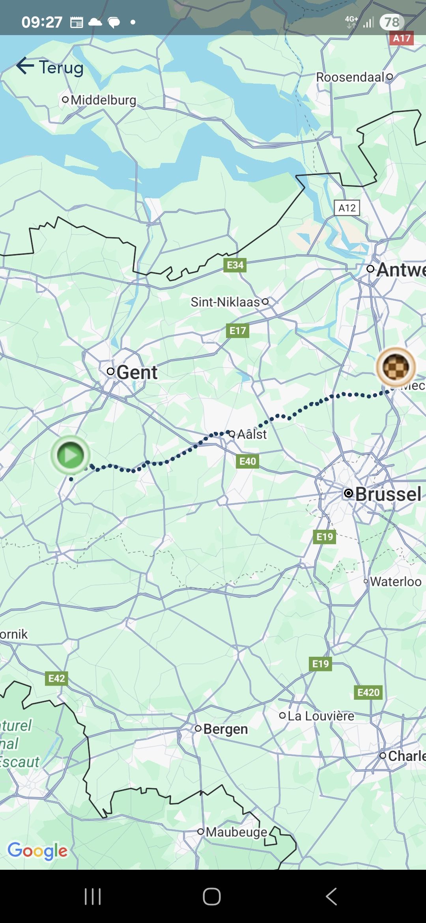
Task: Tap the checkered finish flag marker
Action: click(x=396, y=367)
